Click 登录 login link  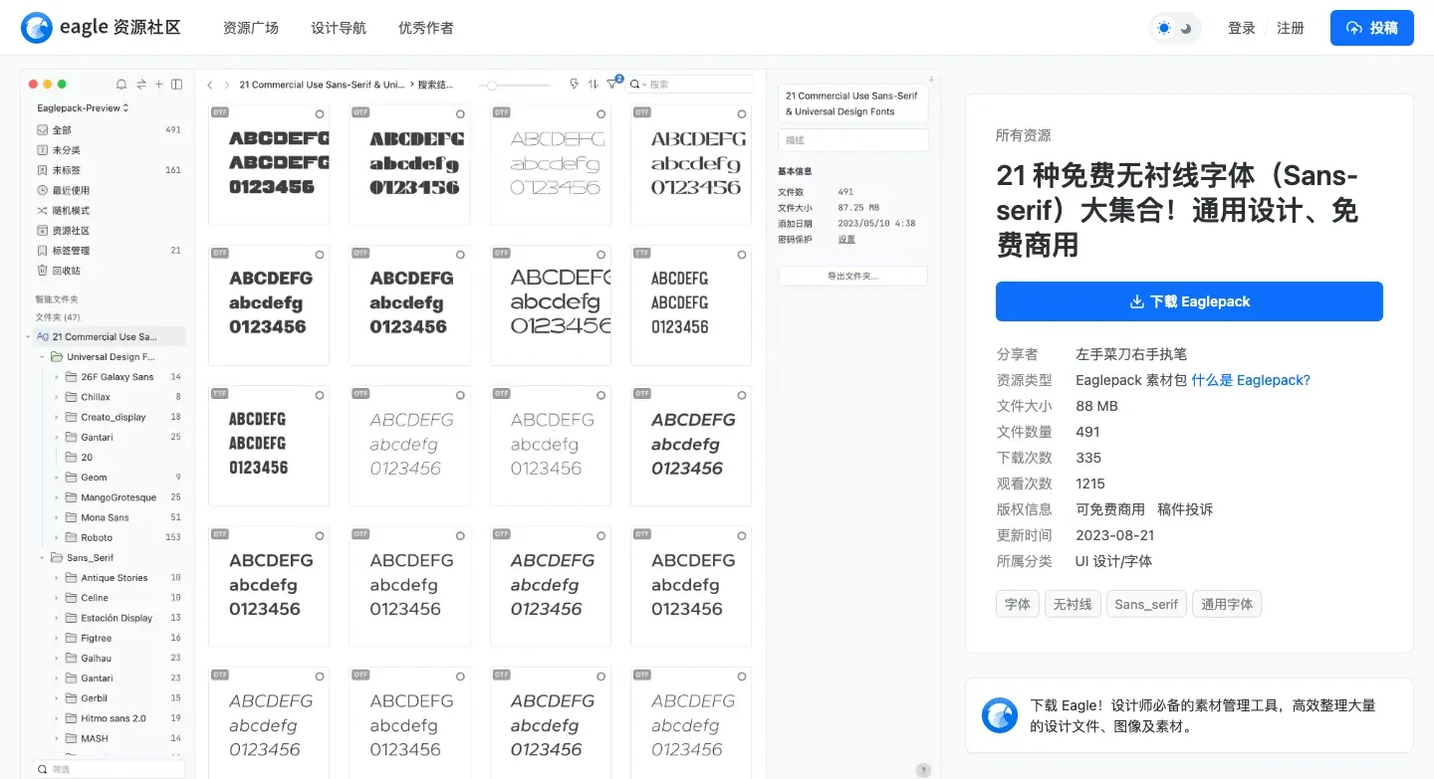click(1242, 28)
